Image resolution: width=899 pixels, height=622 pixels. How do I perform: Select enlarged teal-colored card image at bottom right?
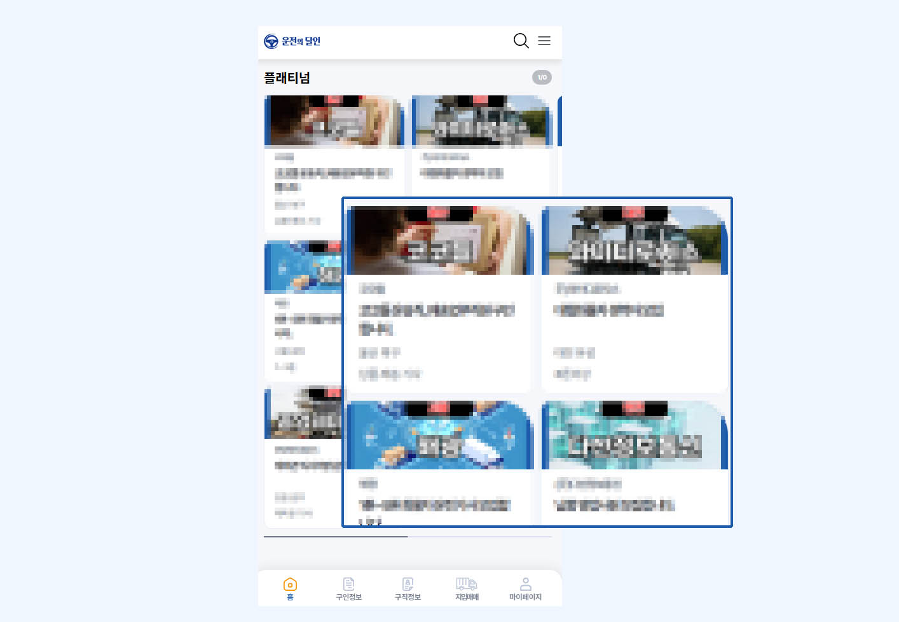click(634, 436)
